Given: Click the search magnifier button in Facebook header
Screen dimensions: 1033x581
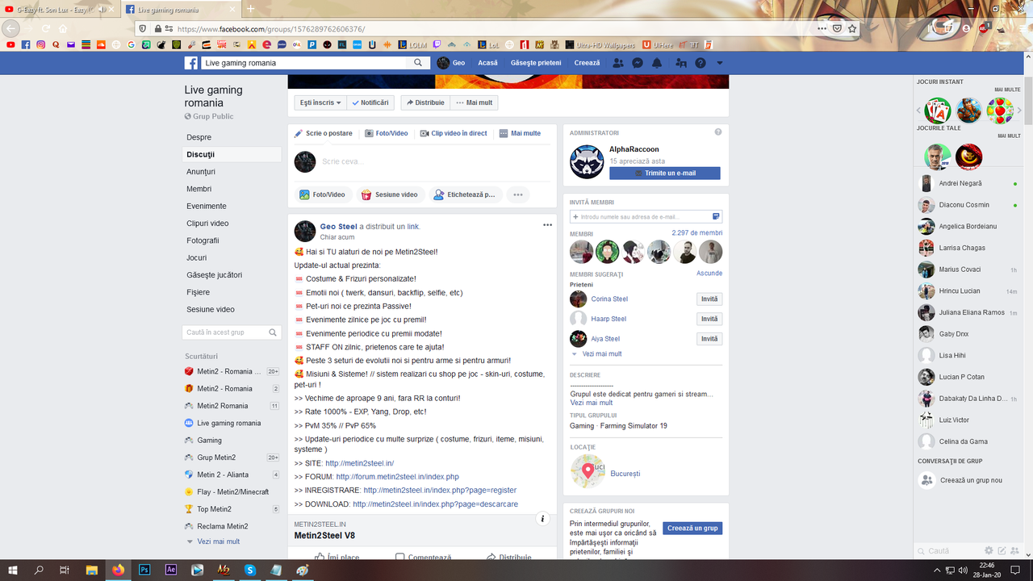Looking at the screenshot, I should coord(418,63).
